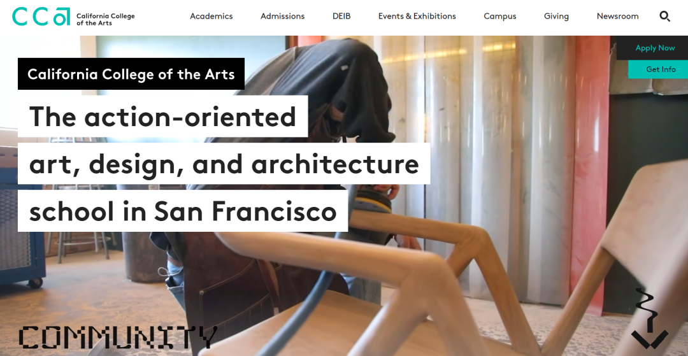Viewport: 688px width, 356px height.
Task: Open the Admissions menu
Action: (283, 16)
